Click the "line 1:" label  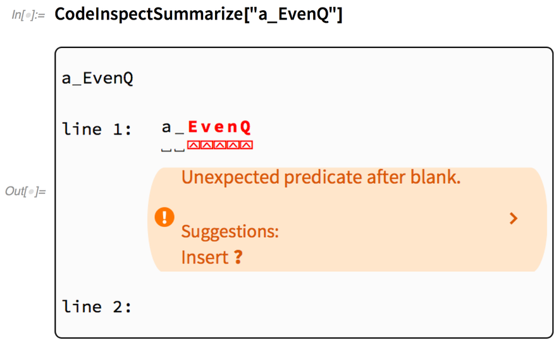point(97,130)
